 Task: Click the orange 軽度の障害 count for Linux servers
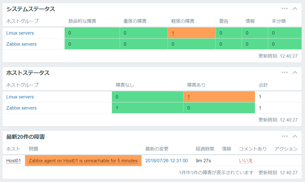click(x=173, y=33)
